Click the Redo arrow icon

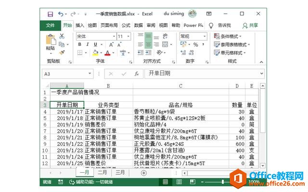73,14
